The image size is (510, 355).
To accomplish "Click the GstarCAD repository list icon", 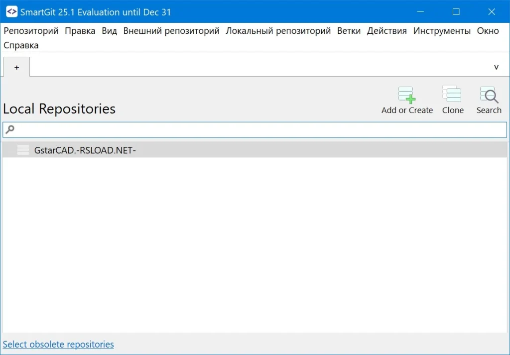I will [23, 150].
